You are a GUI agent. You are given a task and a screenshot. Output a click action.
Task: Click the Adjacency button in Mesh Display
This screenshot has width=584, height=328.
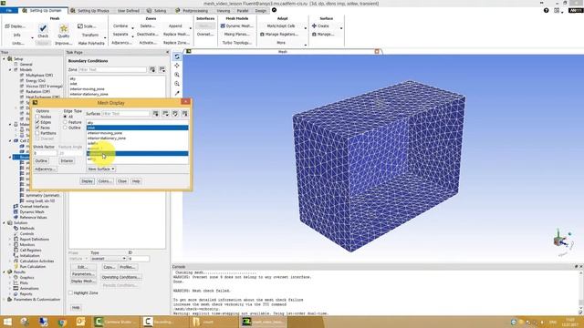click(x=45, y=169)
